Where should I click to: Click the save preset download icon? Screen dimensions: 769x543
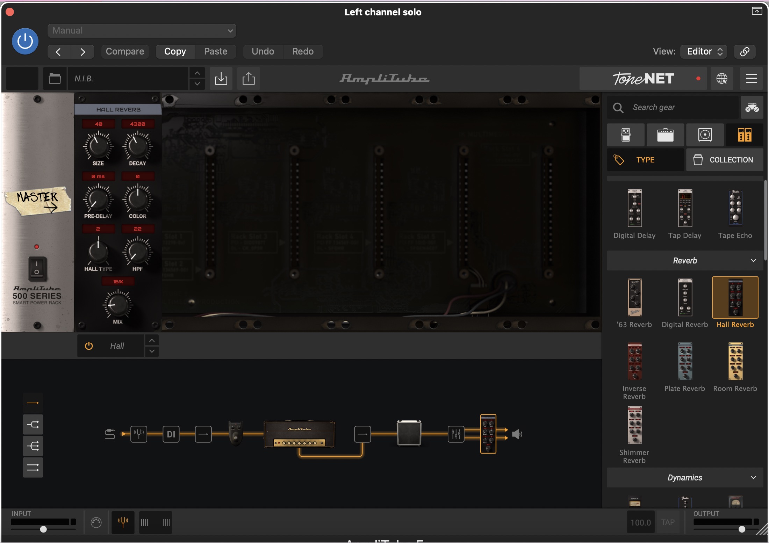click(221, 79)
